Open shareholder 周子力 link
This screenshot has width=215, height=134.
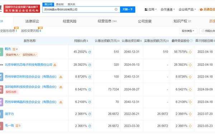pyautogui.click(x=9, y=114)
